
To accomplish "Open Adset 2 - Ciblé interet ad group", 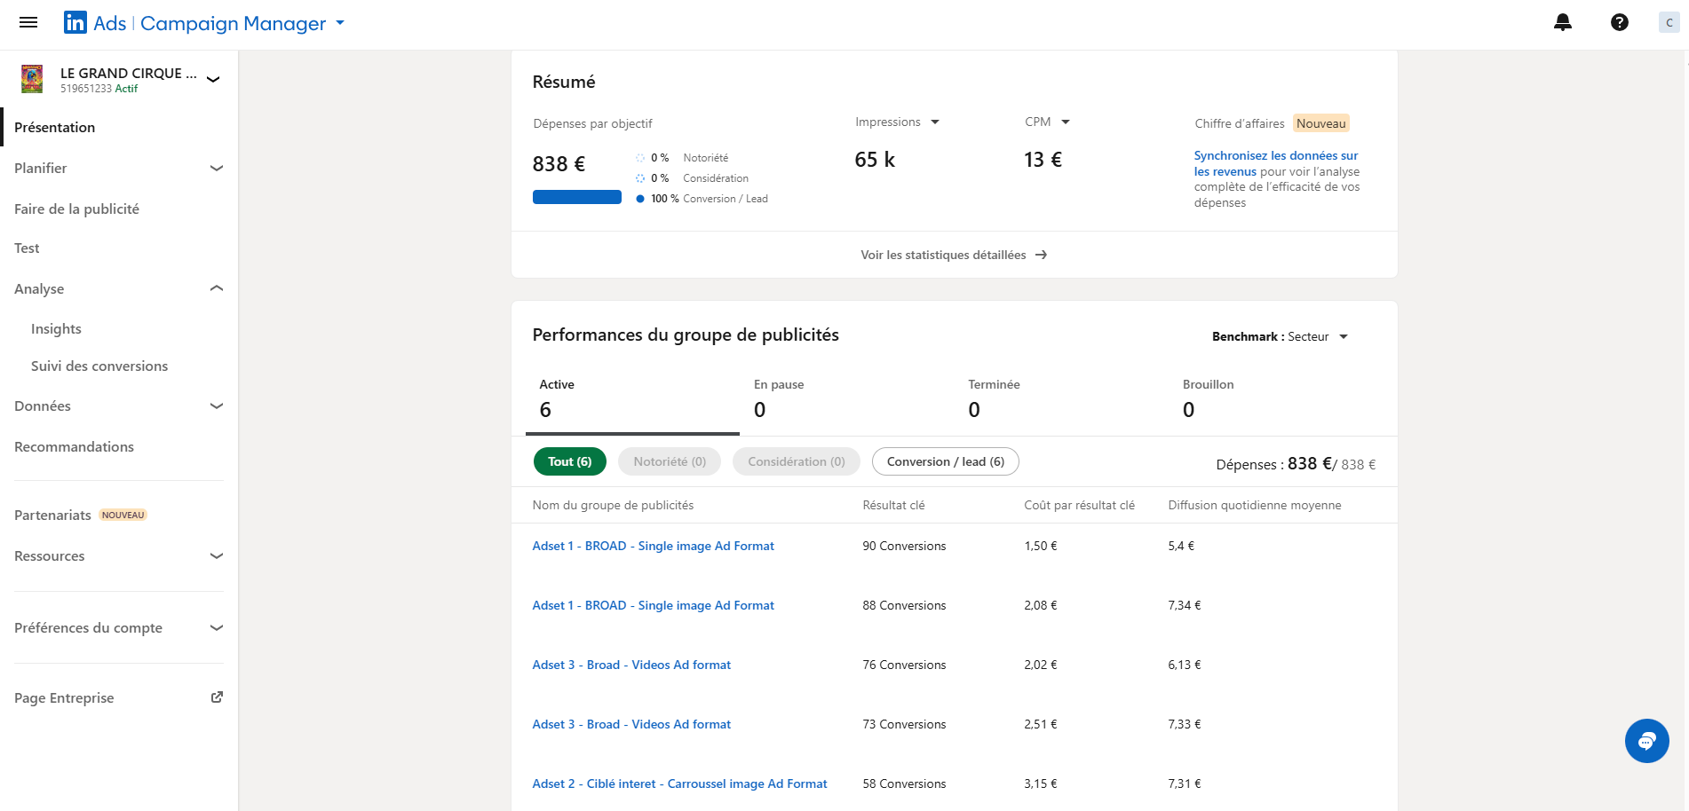I will (679, 783).
